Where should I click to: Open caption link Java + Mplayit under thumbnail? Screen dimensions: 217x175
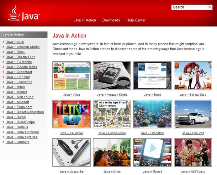pyautogui.click(x=153, y=171)
